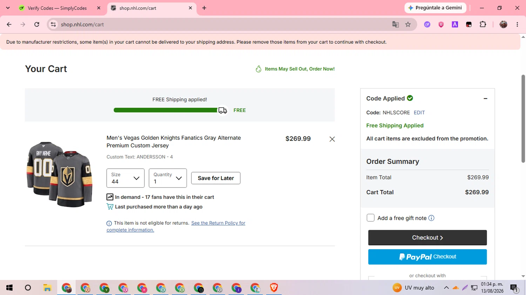
Task: Proceed with the black Checkout button
Action: click(427, 238)
